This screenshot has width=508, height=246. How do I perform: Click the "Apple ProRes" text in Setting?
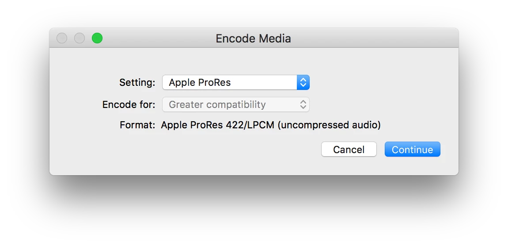200,82
